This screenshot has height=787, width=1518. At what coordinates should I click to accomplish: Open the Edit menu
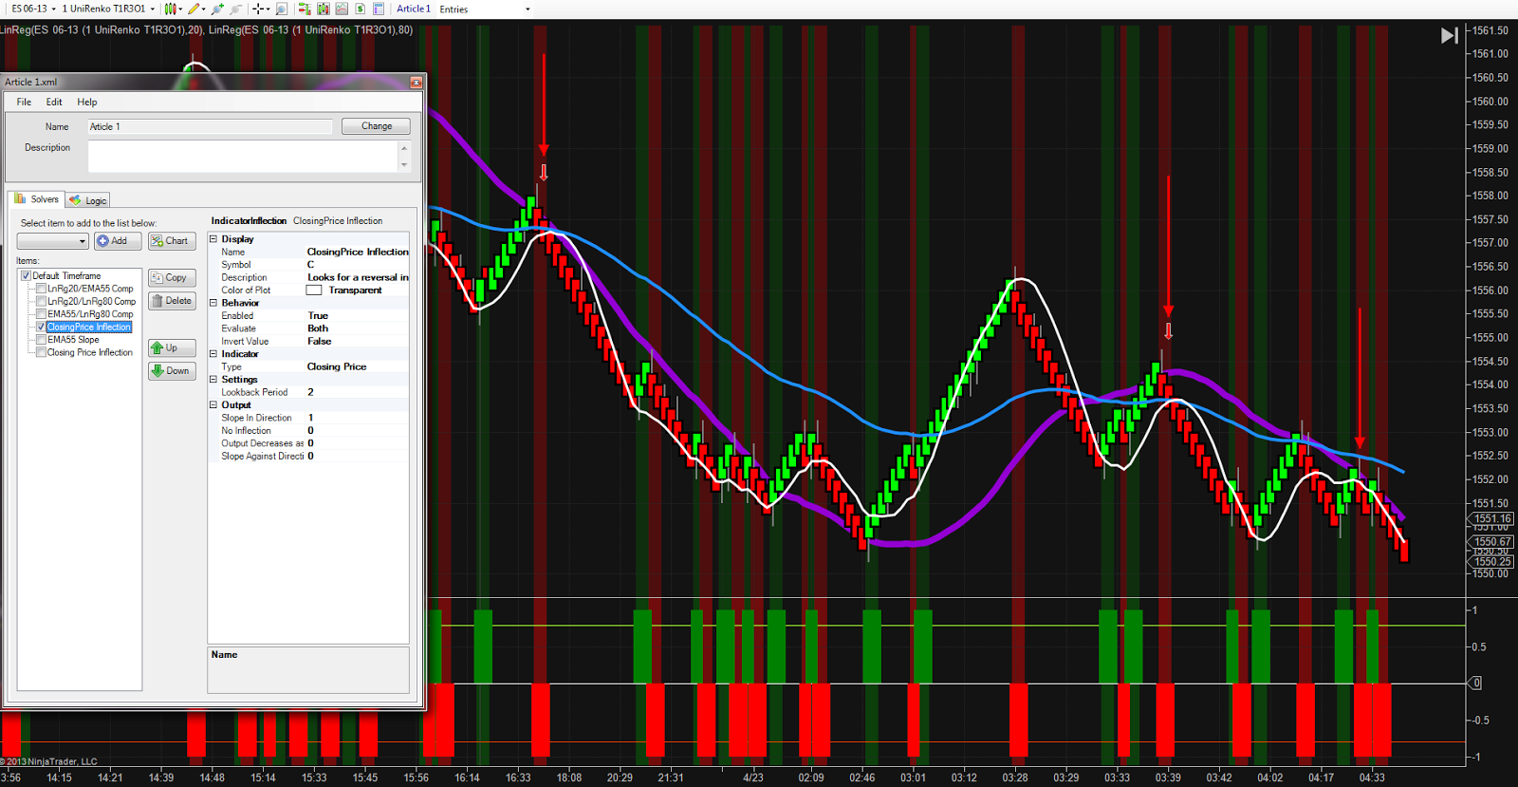point(54,103)
